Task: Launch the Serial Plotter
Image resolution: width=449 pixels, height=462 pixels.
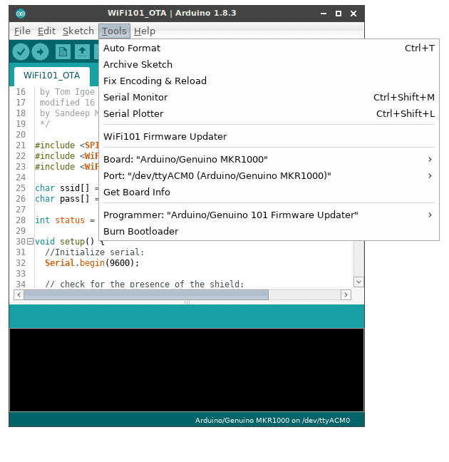Action: (133, 114)
